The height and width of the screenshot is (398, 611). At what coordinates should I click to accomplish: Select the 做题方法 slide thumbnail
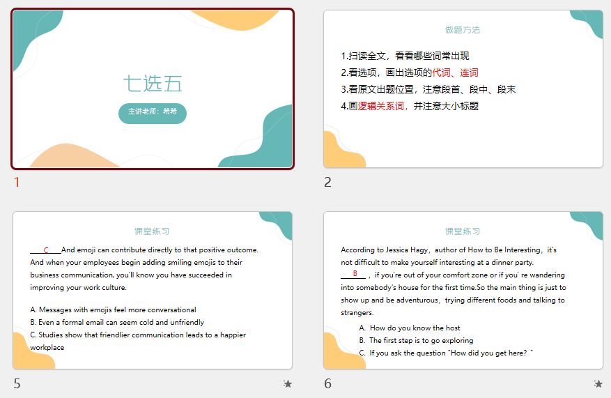463,89
